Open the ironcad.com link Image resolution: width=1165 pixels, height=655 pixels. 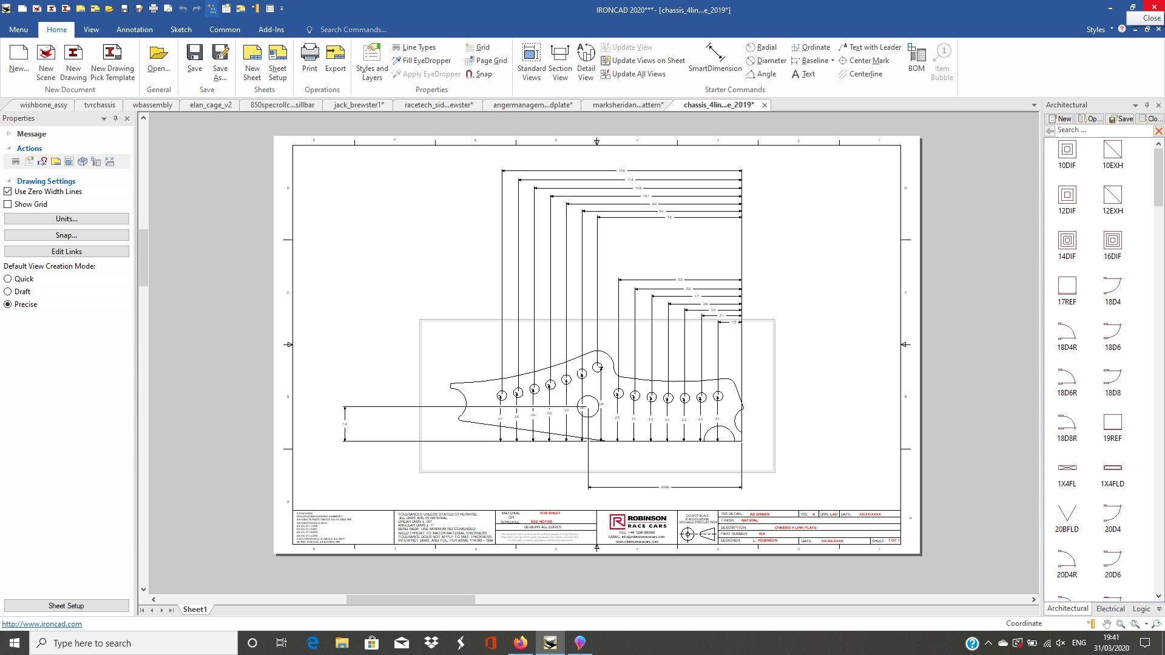click(x=42, y=623)
